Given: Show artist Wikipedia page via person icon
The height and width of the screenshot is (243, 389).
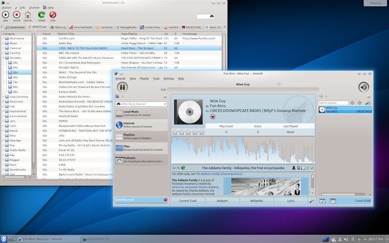Looking at the screenshot, I should pyautogui.click(x=294, y=168).
